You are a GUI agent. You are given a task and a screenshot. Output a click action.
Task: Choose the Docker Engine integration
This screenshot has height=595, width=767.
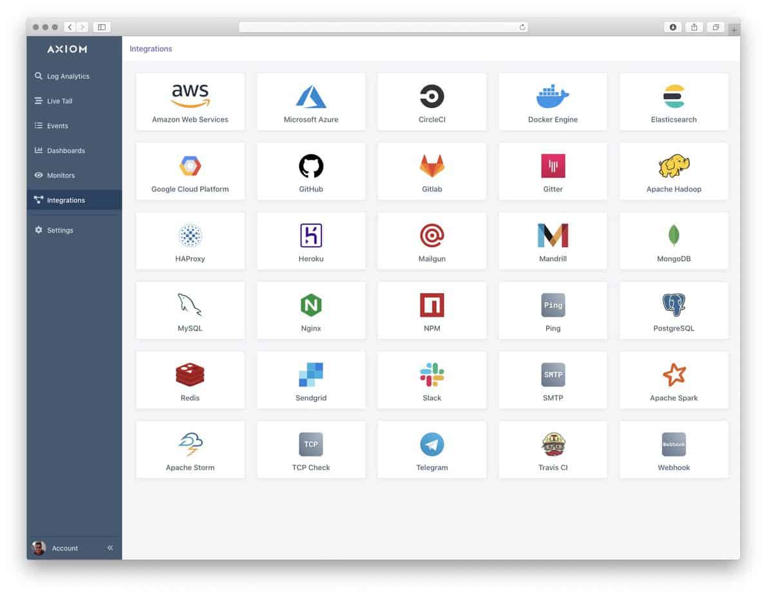553,102
